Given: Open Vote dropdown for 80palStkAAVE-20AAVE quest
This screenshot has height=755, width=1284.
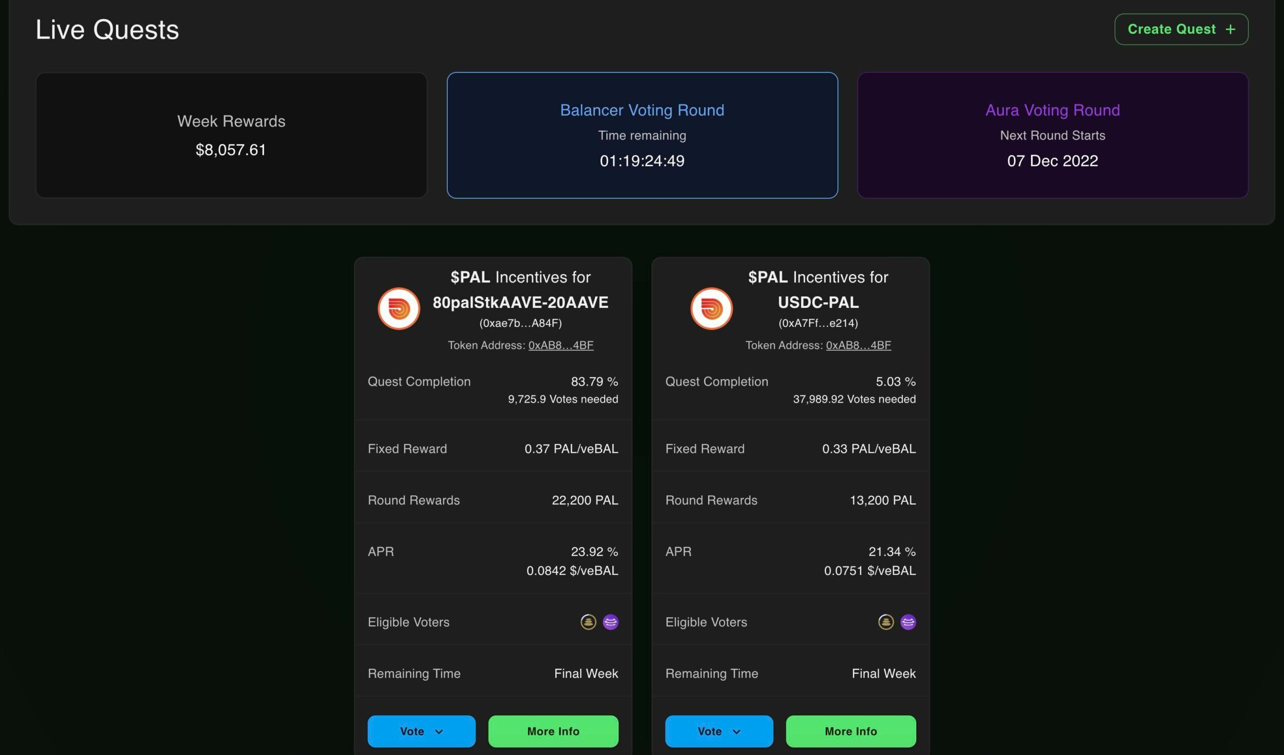Looking at the screenshot, I should point(421,731).
